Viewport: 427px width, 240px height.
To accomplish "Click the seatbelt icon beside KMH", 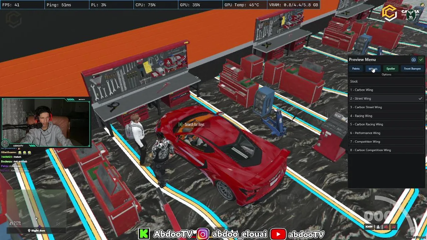I will (x=378, y=227).
